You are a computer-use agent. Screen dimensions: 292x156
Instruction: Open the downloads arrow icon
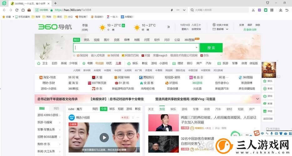click(x=280, y=10)
